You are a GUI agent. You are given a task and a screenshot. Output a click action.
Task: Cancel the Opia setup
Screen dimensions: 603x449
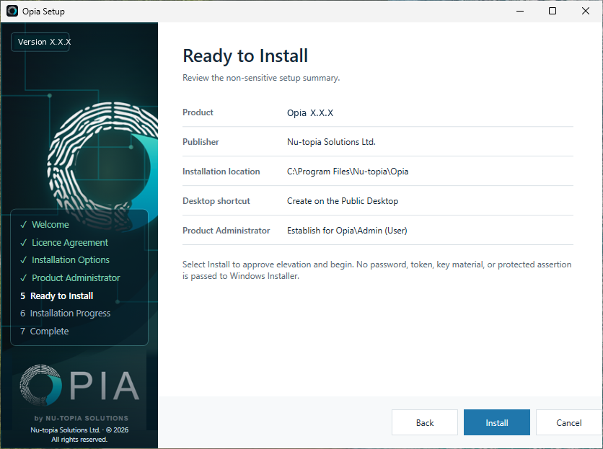point(569,422)
